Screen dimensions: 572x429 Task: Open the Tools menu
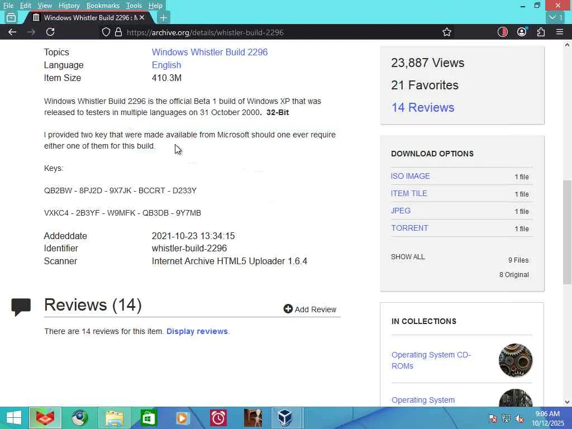[x=134, y=6]
